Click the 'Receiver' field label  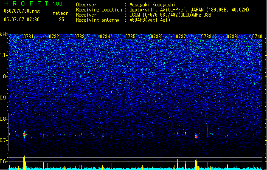pyautogui.click(x=86, y=15)
